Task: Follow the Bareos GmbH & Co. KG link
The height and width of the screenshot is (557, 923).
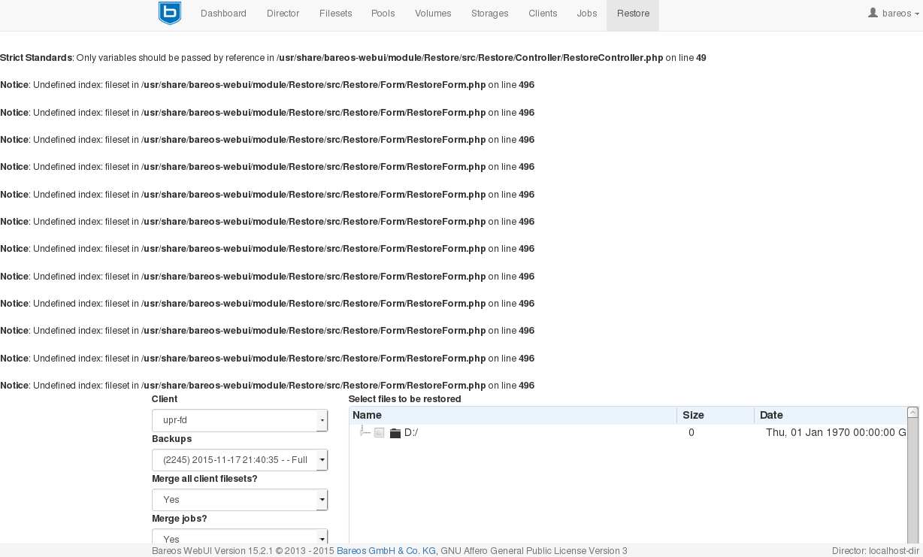Action: click(x=386, y=551)
